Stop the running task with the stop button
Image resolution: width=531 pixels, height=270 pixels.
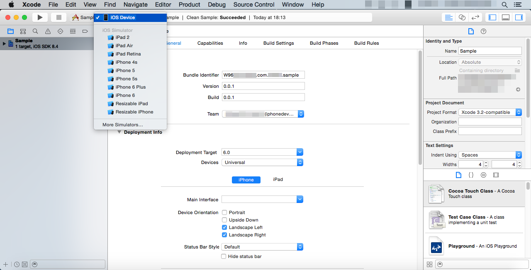pos(58,17)
